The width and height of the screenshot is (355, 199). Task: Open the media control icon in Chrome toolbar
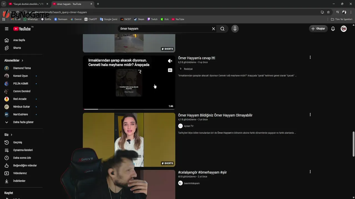pyautogui.click(x=338, y=12)
